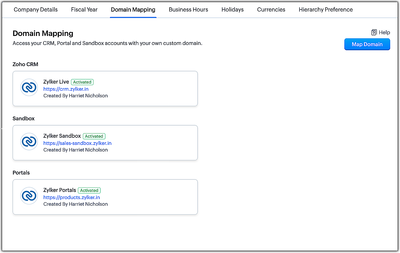The height and width of the screenshot is (253, 400).
Task: Select the Zylker Live domain name
Action: tap(56, 82)
